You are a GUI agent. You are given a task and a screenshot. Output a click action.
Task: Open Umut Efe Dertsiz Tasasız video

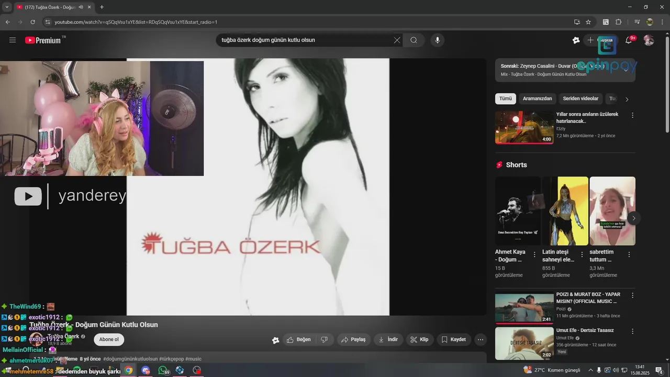pyautogui.click(x=524, y=343)
